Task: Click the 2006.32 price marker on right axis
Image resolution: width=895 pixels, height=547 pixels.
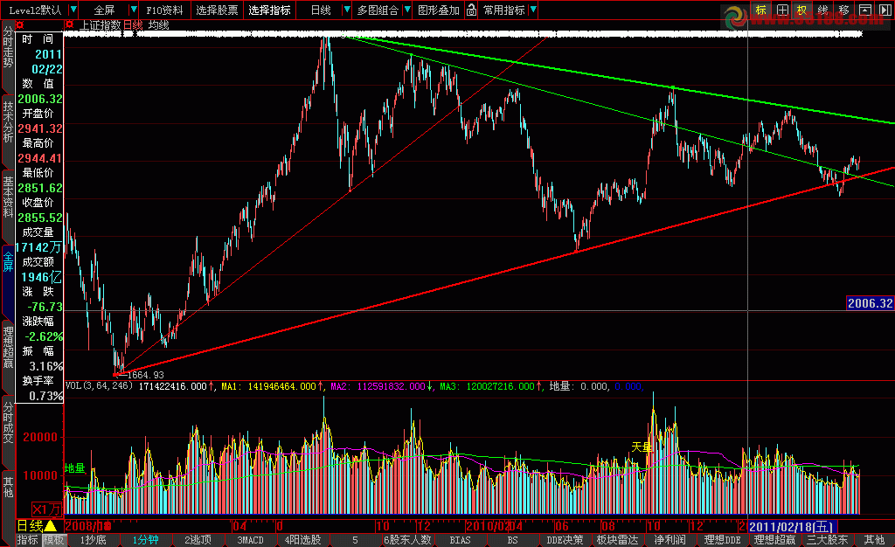Action: click(870, 303)
